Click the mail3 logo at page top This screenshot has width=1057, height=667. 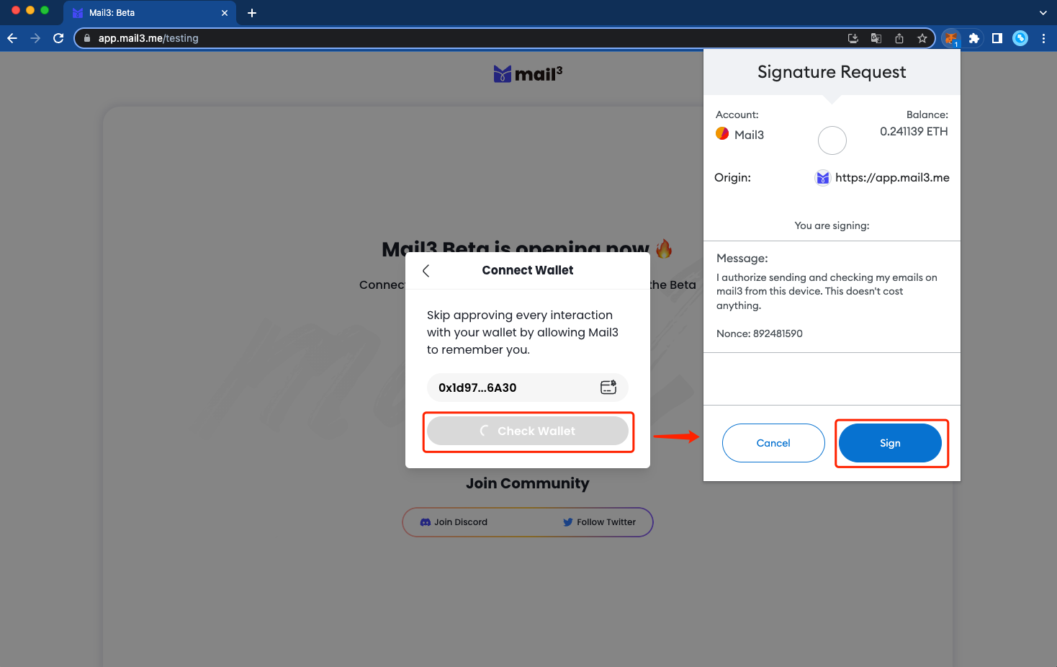click(528, 73)
